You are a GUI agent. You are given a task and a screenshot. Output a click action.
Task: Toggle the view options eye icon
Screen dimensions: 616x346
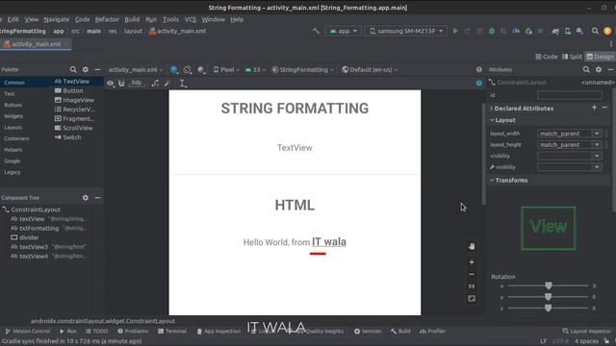[111, 84]
